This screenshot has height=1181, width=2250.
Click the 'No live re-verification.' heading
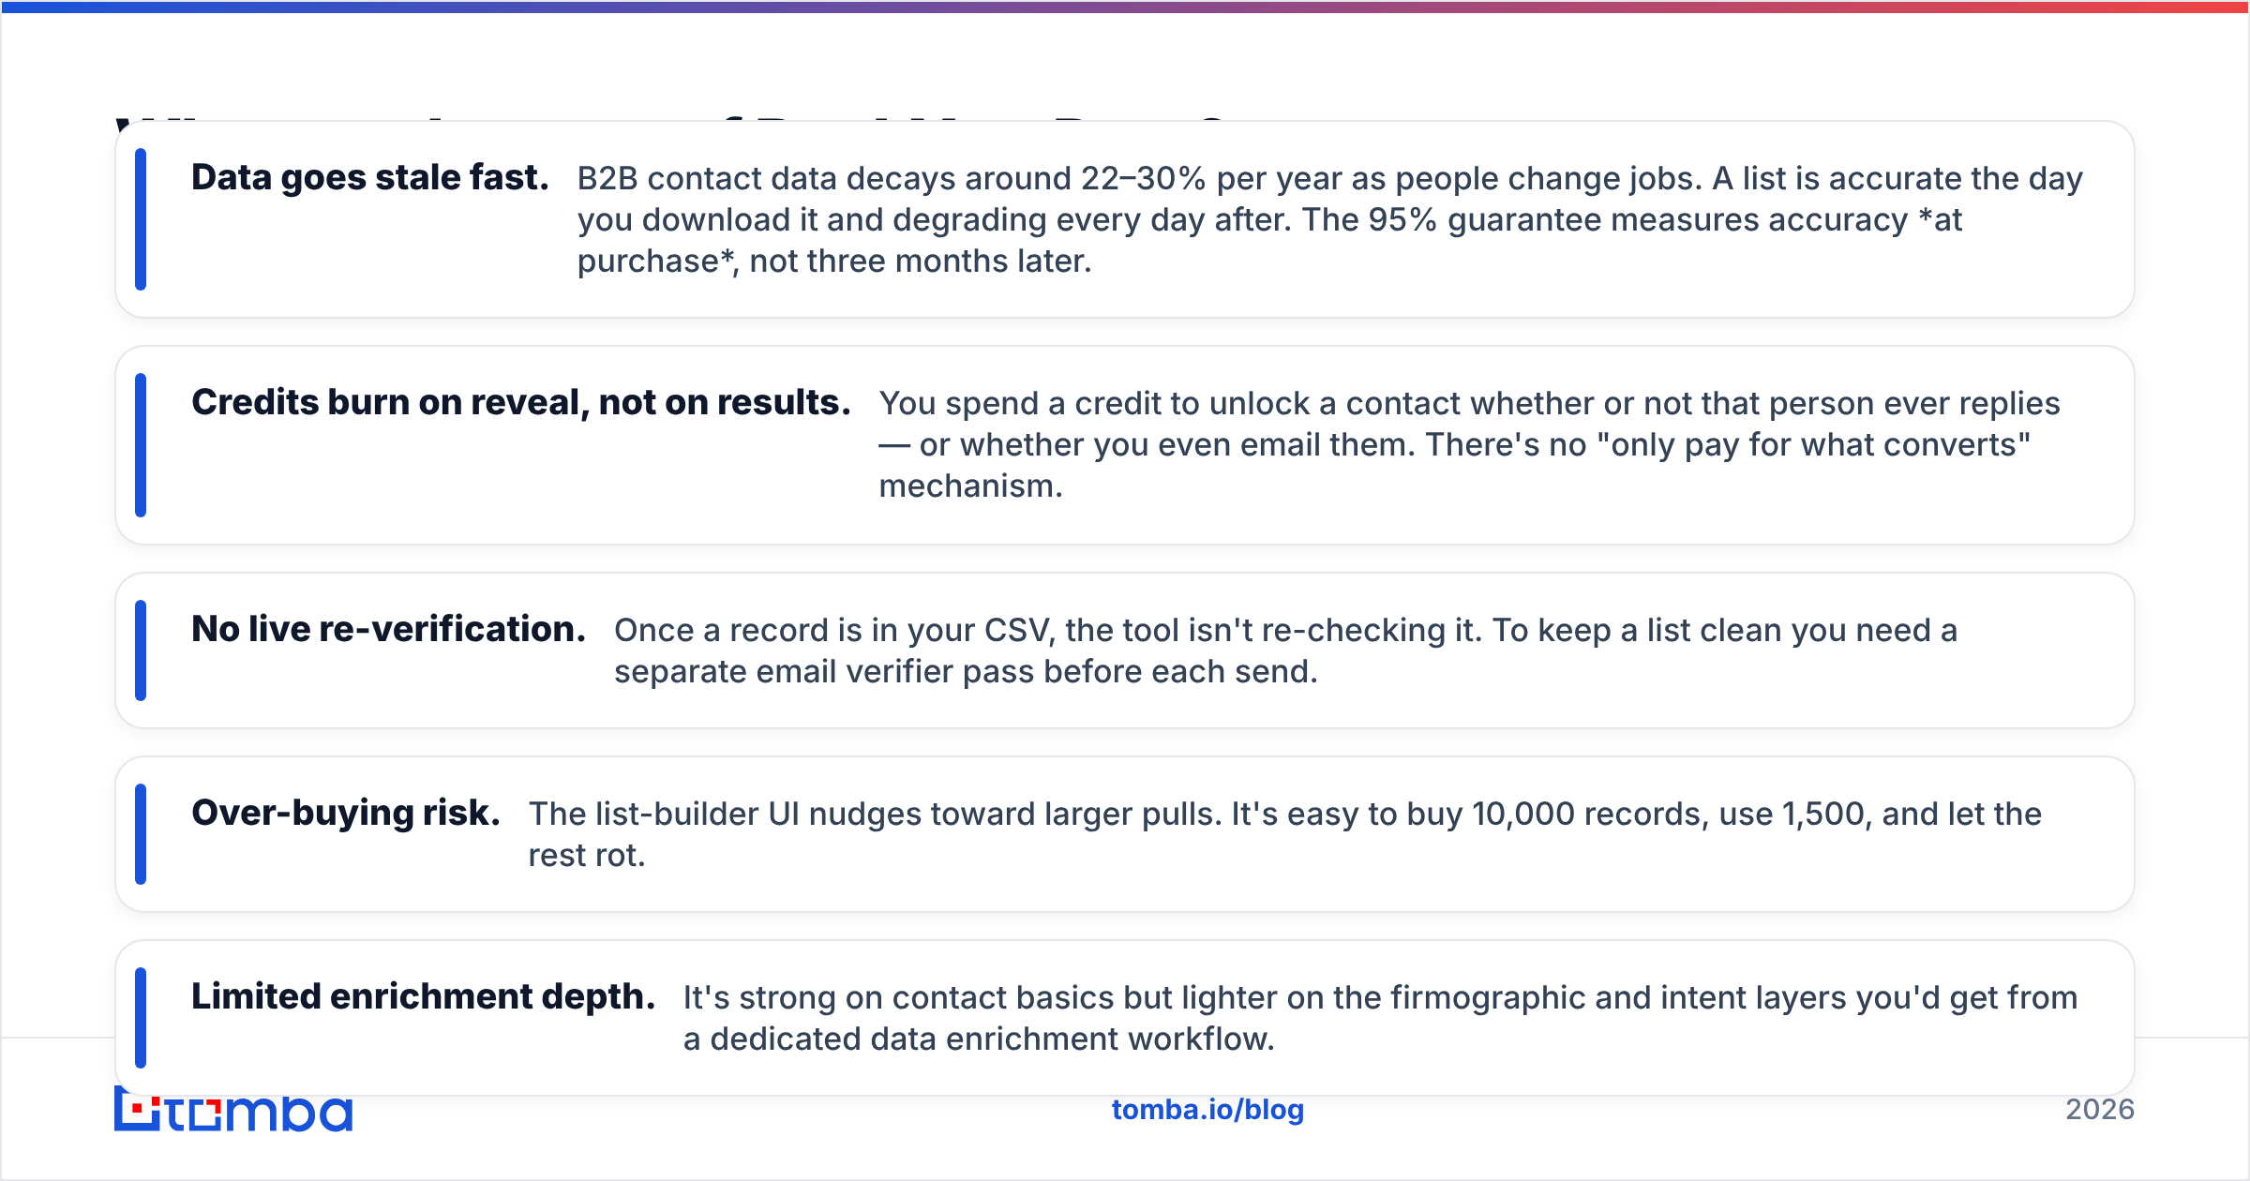coord(388,629)
